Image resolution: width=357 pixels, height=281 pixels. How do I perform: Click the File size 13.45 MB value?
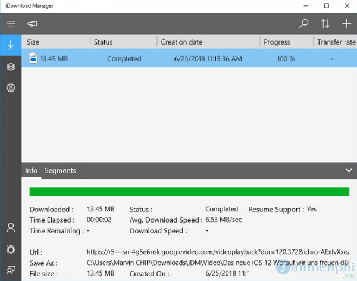(x=101, y=273)
